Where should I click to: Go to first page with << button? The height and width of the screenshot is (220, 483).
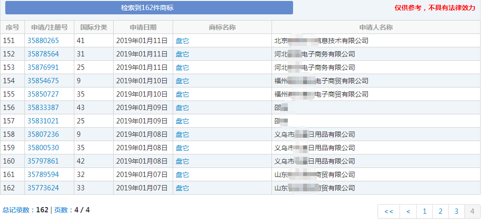click(389, 211)
